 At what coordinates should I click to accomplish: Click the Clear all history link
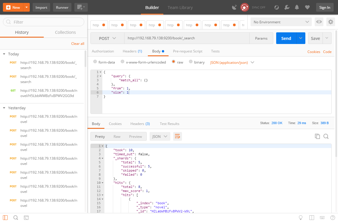(x=78, y=44)
